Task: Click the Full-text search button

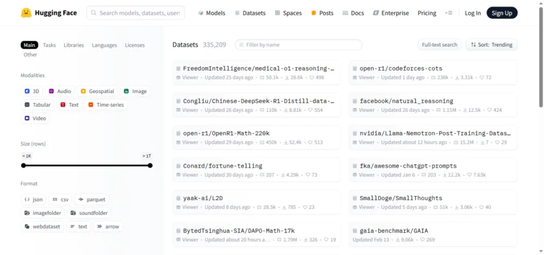Action: [439, 45]
